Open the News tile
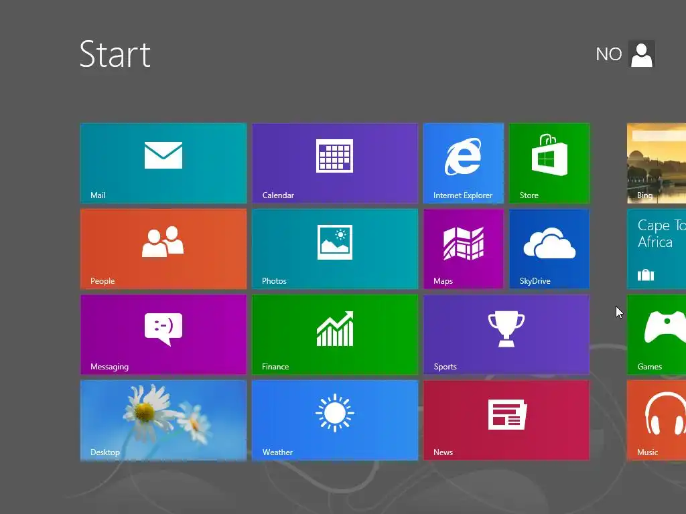686x514 pixels. (x=506, y=420)
